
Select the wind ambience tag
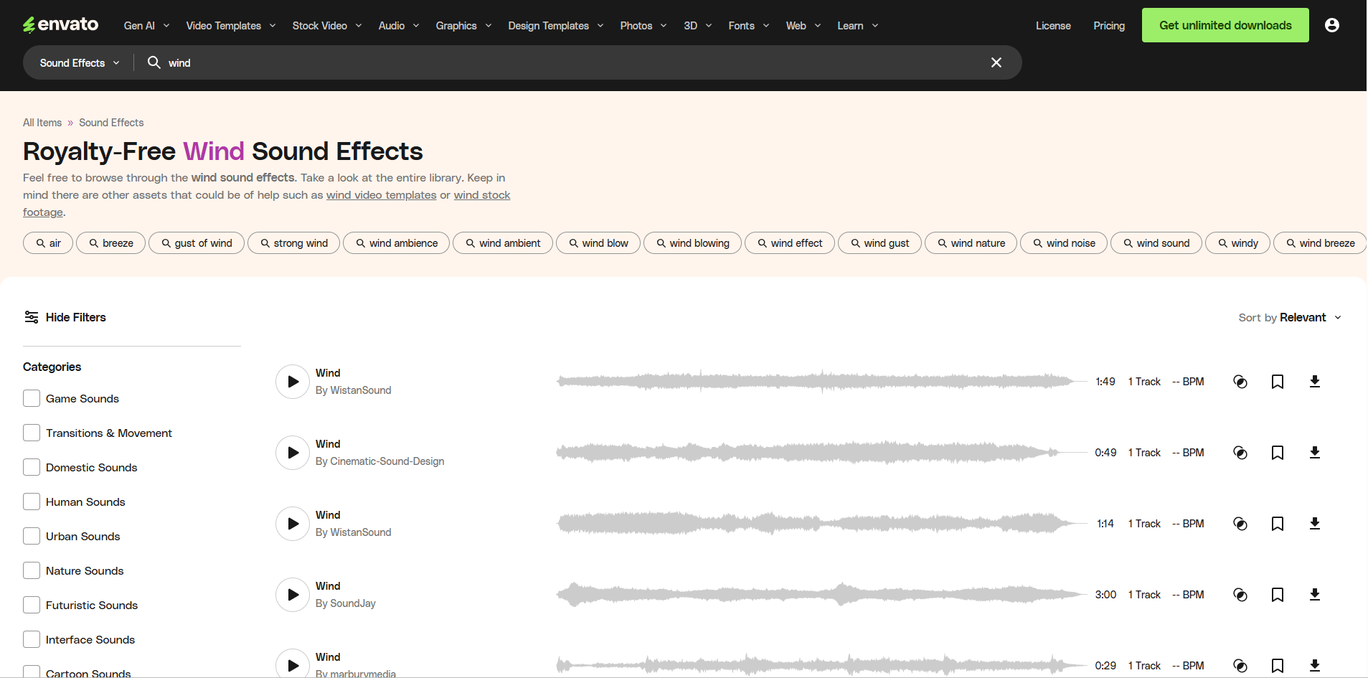pos(395,243)
